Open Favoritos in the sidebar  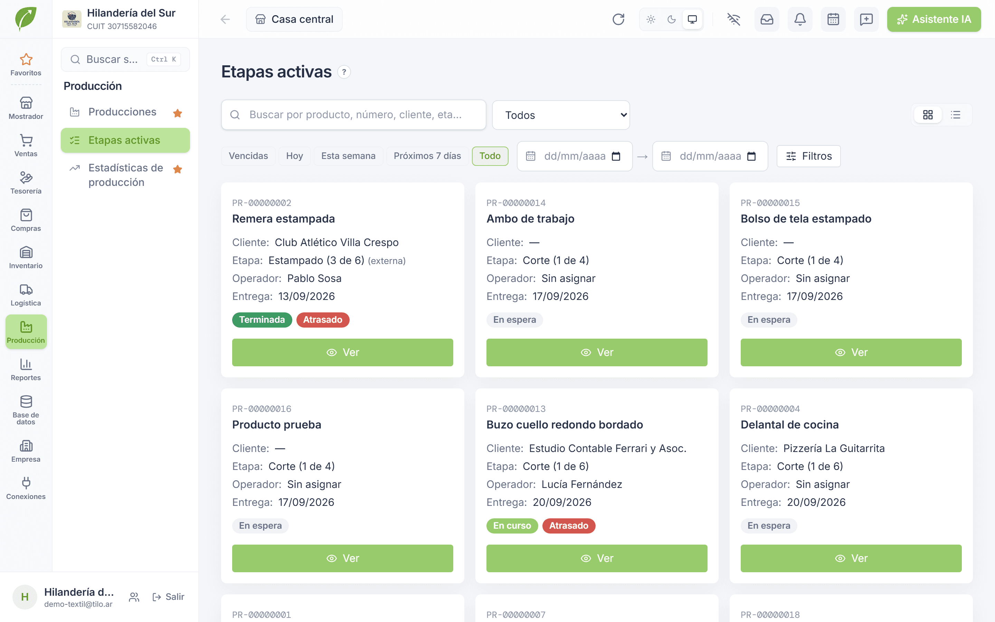(x=26, y=65)
